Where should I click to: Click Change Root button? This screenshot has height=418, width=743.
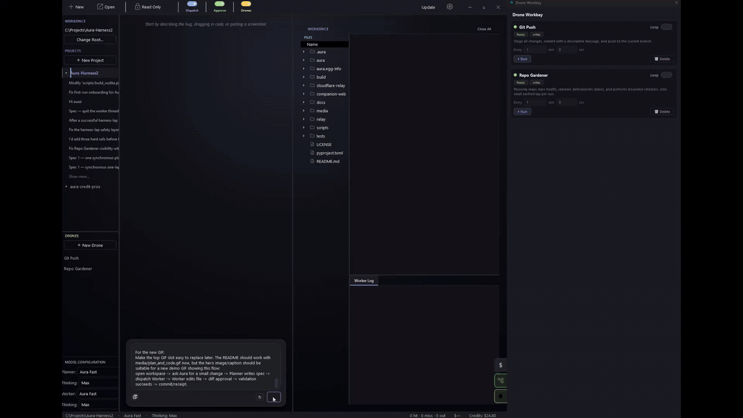point(90,40)
